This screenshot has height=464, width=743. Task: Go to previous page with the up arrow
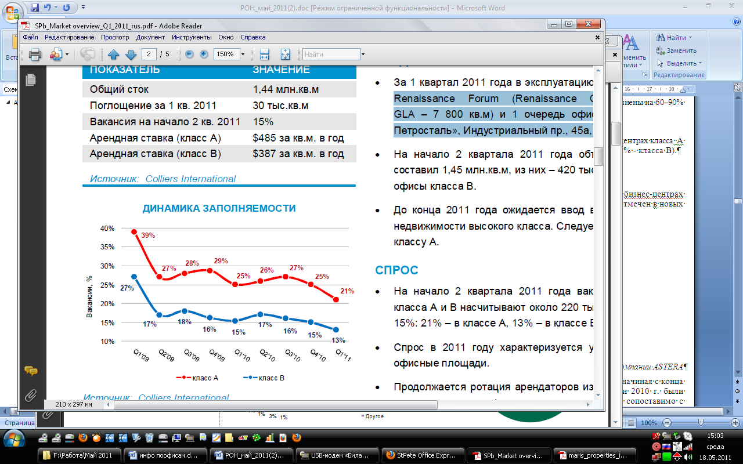(114, 55)
